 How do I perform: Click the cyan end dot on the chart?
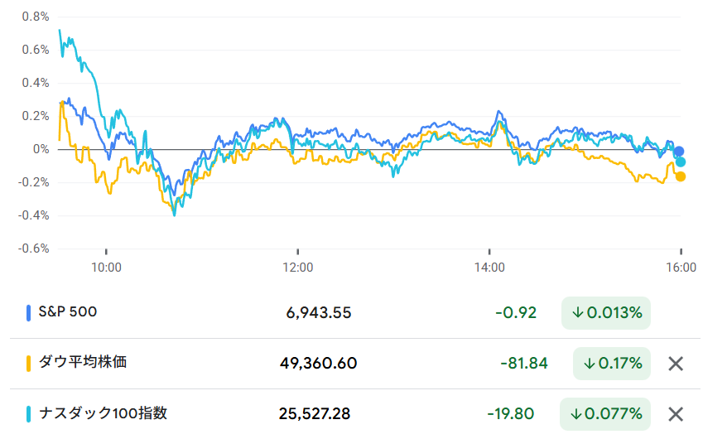coord(681,162)
